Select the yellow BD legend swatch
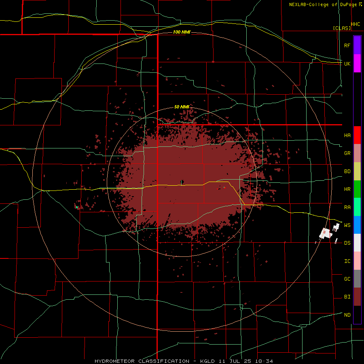 click(x=357, y=171)
